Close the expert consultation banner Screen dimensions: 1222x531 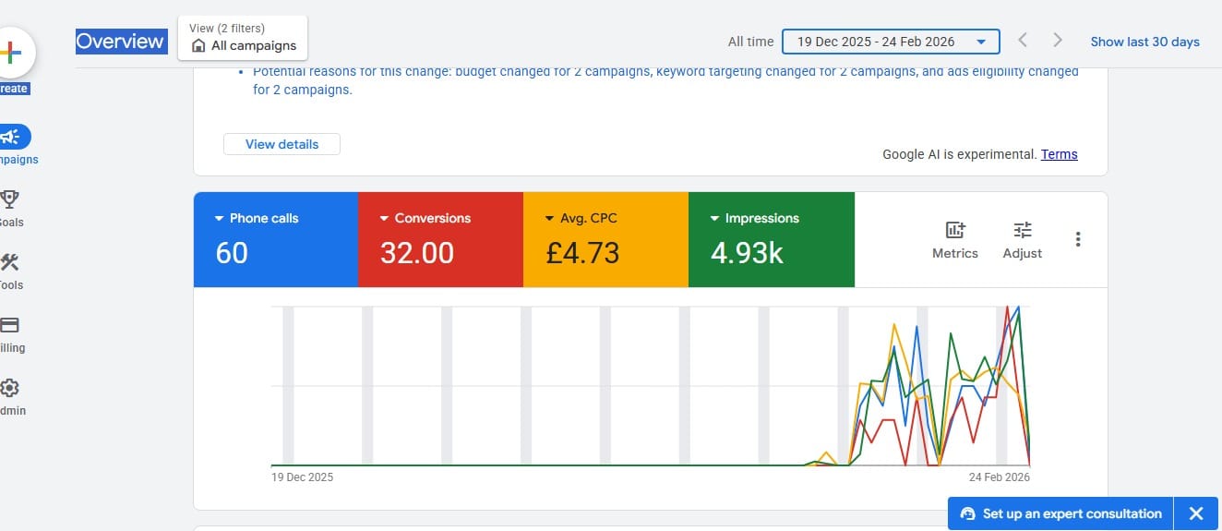[1196, 513]
